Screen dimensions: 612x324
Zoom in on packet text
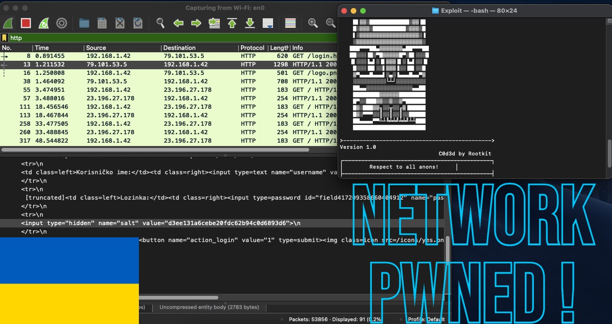click(x=313, y=23)
